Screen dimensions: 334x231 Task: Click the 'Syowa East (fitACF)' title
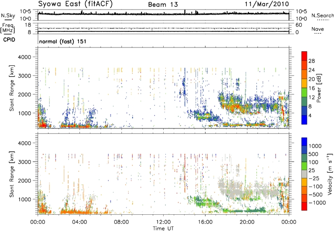75,4
